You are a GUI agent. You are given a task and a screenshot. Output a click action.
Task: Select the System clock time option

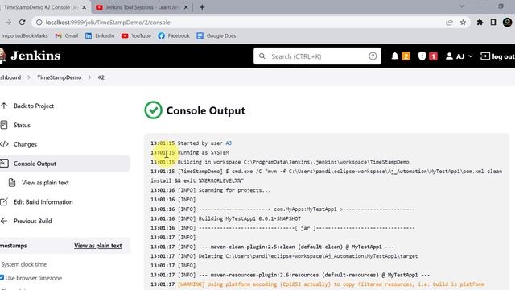tap(23, 264)
